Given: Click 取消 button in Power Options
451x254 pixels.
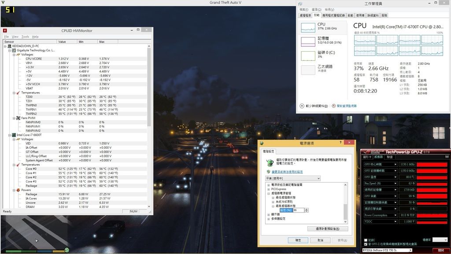Looking at the screenshot, I should coord(320,240).
